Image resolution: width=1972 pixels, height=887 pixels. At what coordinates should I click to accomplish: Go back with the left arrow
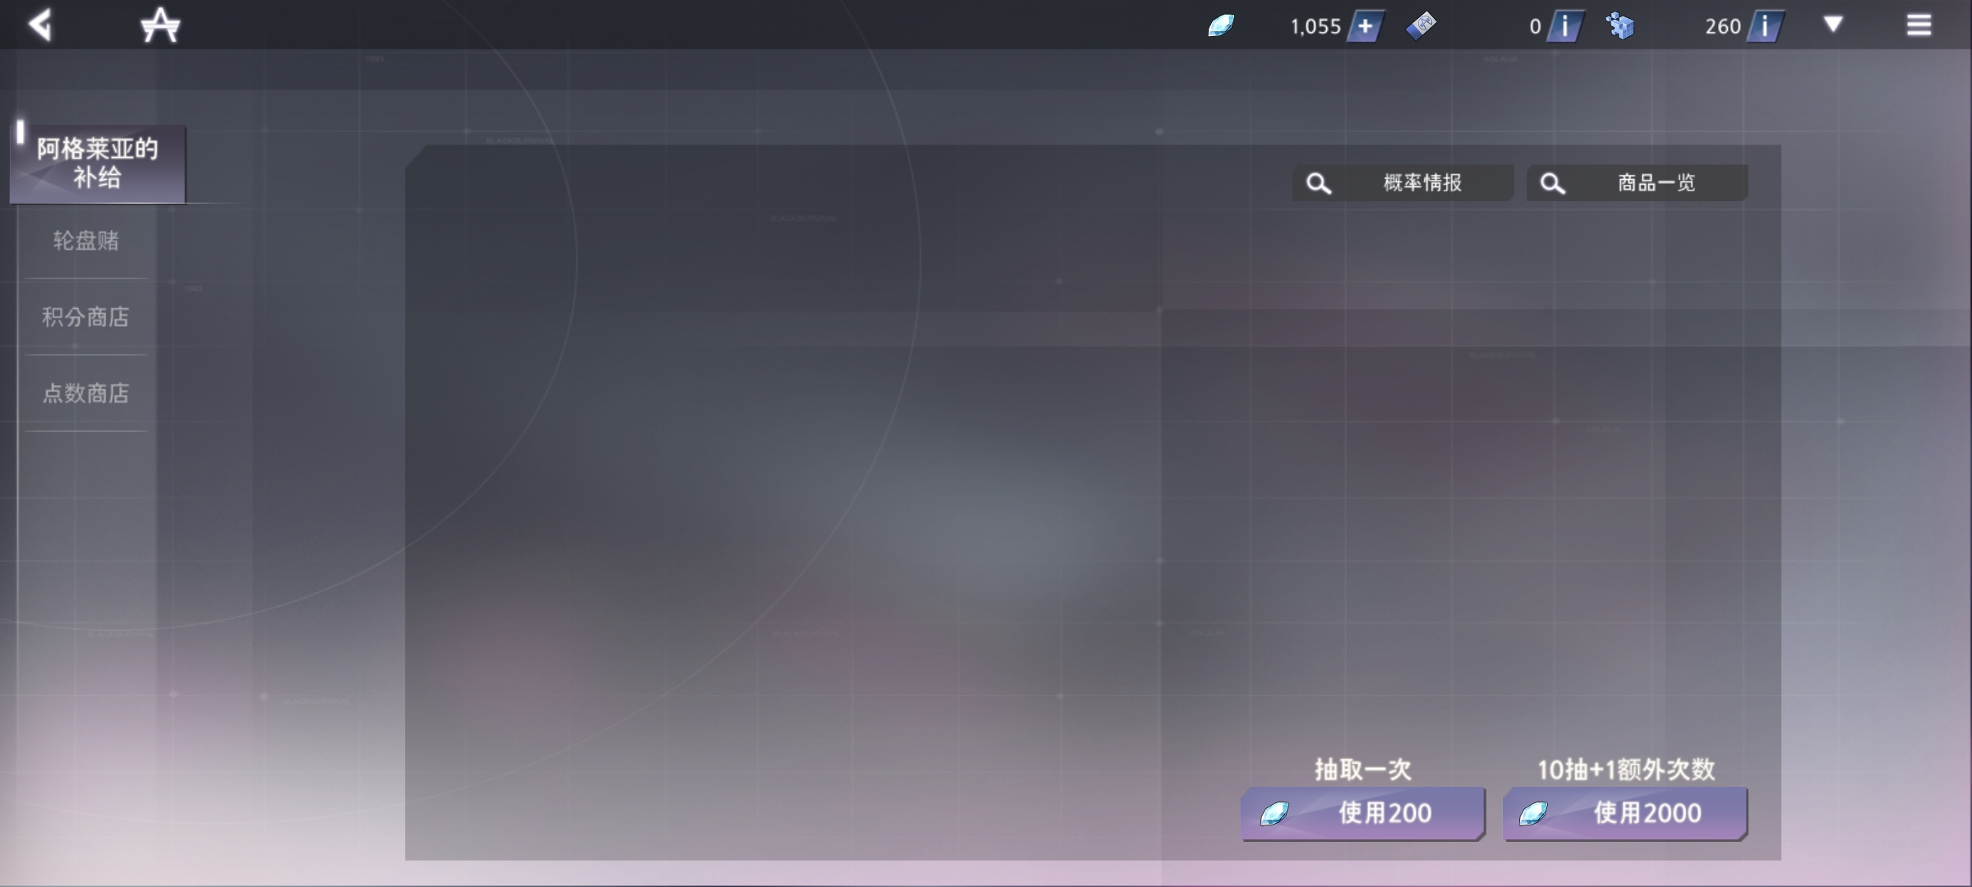point(40,25)
